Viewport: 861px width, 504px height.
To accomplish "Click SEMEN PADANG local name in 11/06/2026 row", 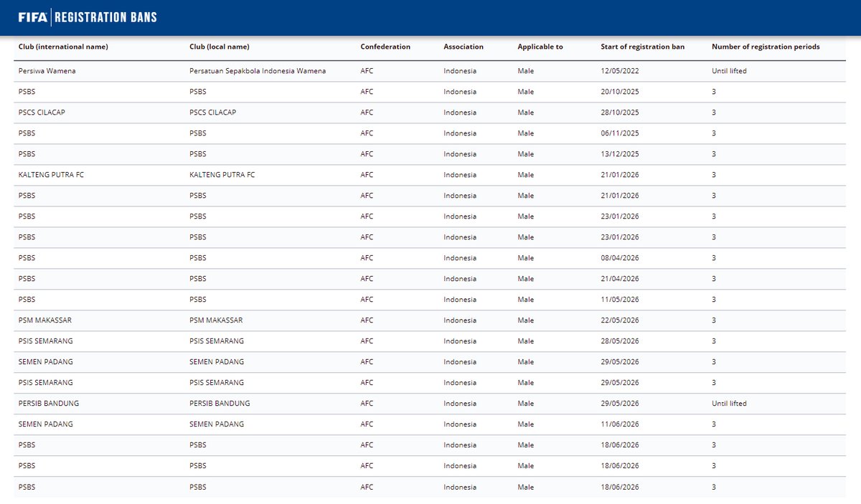I will (217, 424).
